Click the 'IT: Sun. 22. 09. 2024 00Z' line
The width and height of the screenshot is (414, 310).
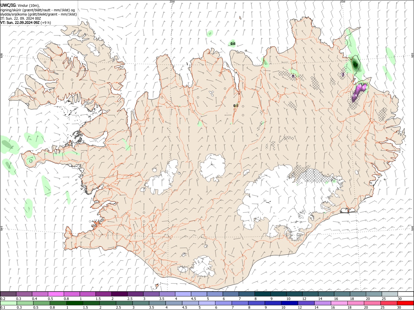pyautogui.click(x=20, y=18)
